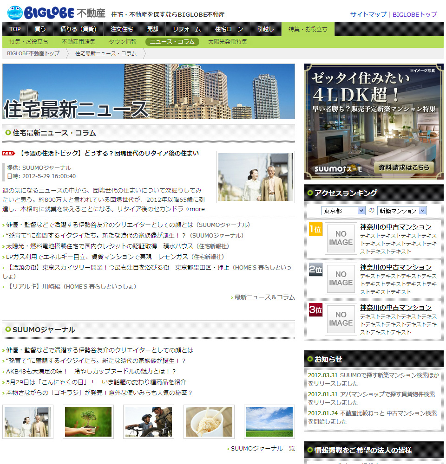Open the 住宅ローン navigation tab
The height and width of the screenshot is (464, 446).
(229, 29)
